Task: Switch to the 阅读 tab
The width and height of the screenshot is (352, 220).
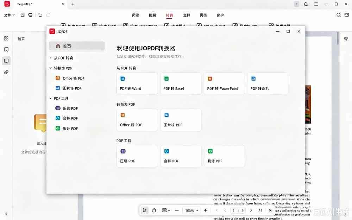Action: click(136, 15)
